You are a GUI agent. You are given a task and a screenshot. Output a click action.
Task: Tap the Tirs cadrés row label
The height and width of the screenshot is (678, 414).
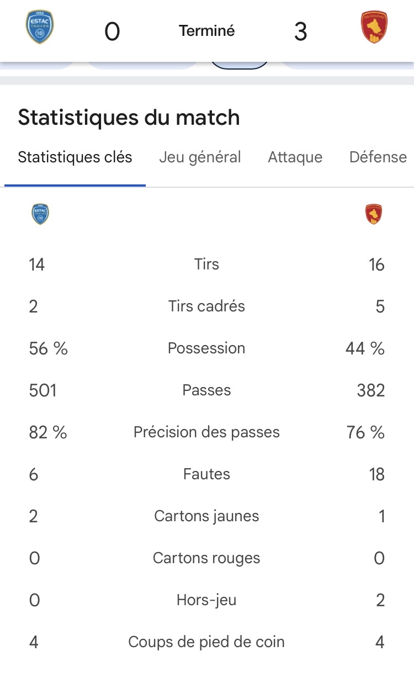(x=207, y=306)
